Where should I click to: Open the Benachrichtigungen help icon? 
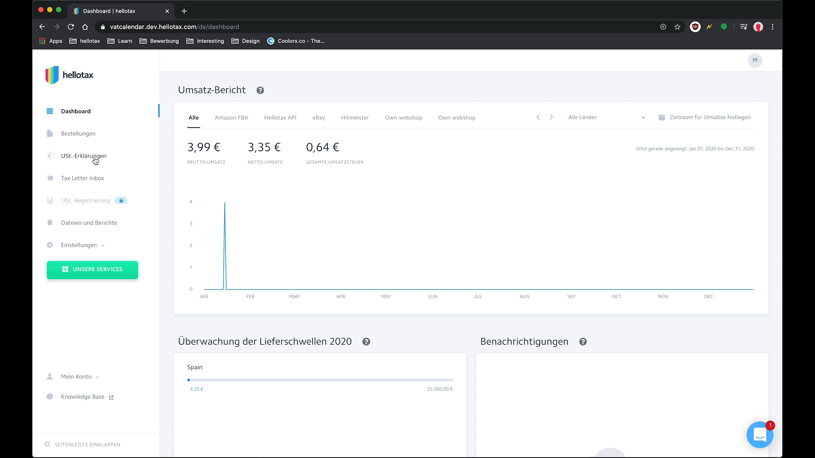click(x=583, y=342)
